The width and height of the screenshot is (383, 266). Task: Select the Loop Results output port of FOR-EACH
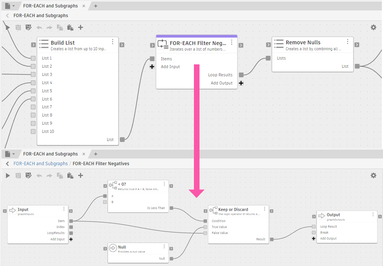[x=241, y=75]
